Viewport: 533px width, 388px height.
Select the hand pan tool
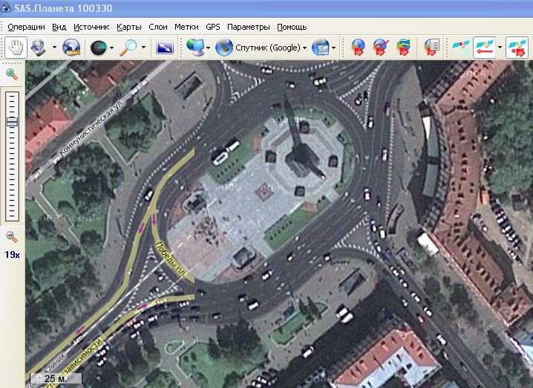pos(16,48)
